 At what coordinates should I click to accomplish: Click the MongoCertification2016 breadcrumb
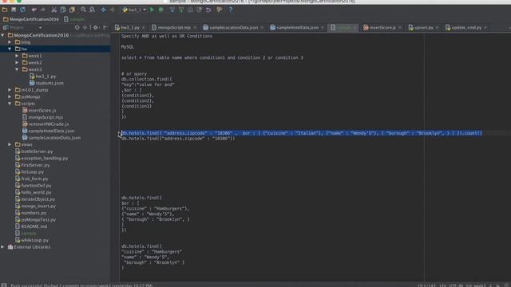31,19
